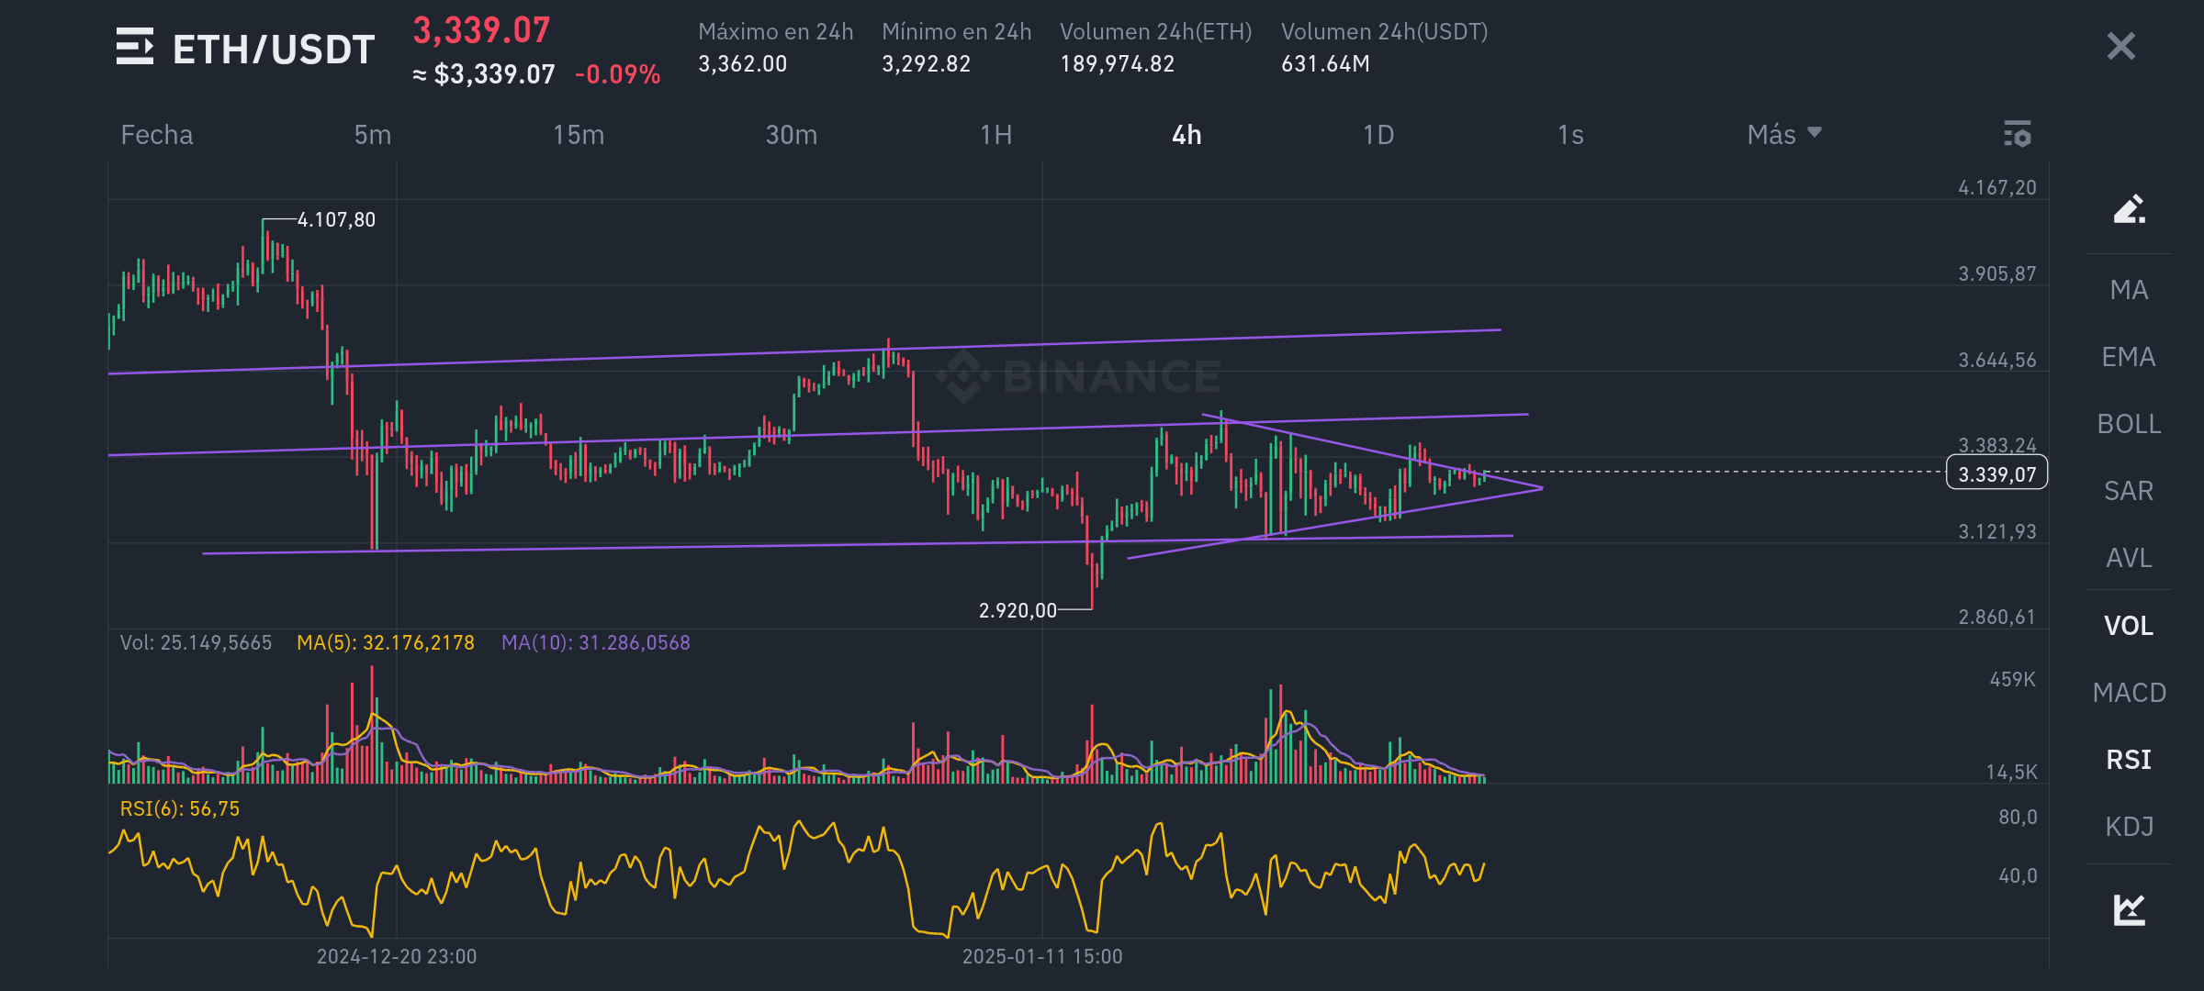This screenshot has height=991, width=2204.
Task: Toggle the RSI indicator off
Action: pos(2129,760)
